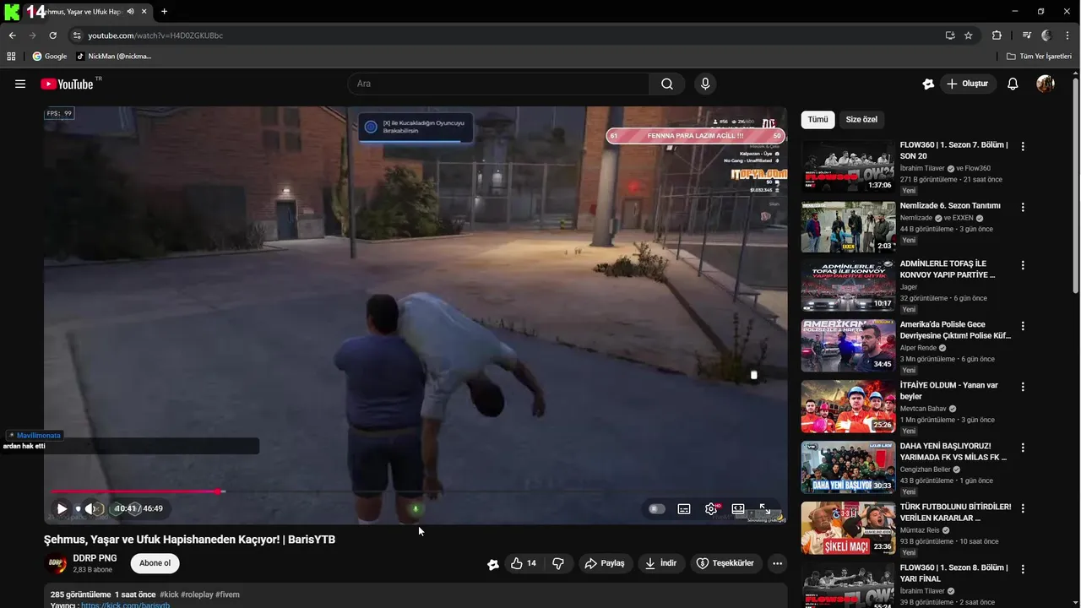
Task: Open the DDRP PNG channel name
Action: pyautogui.click(x=95, y=558)
